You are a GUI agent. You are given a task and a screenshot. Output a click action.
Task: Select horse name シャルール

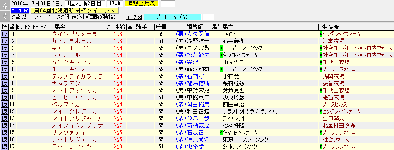(66, 55)
